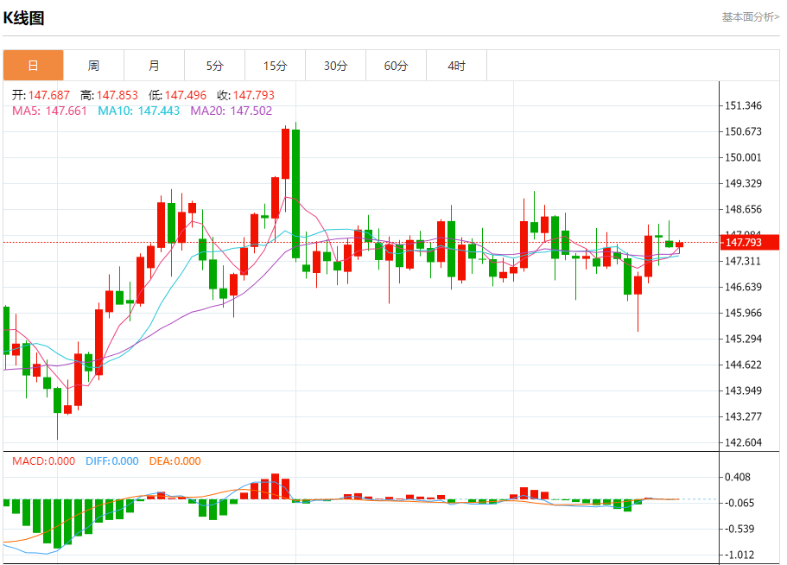
Task: Click the MACD indicator label
Action: pyautogui.click(x=43, y=461)
